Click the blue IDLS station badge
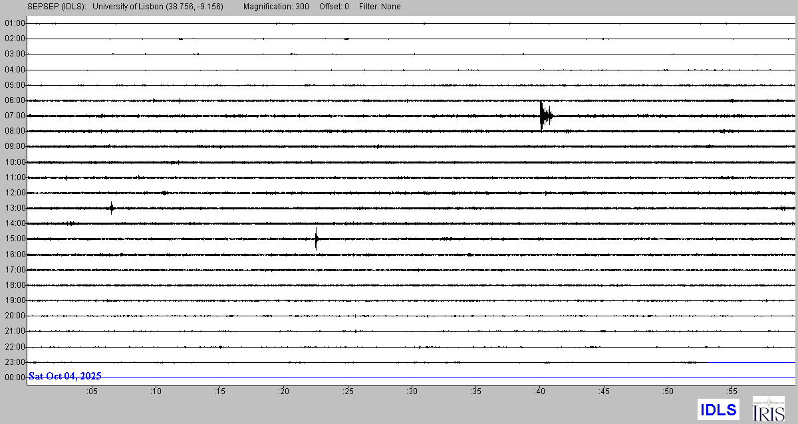Image resolution: width=798 pixels, height=424 pixels. click(x=718, y=409)
